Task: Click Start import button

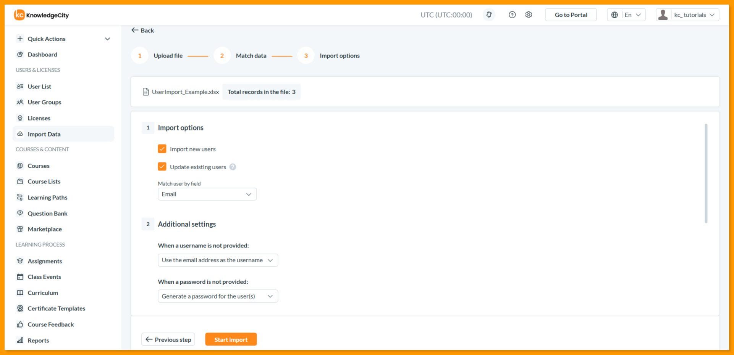Action: coord(231,339)
